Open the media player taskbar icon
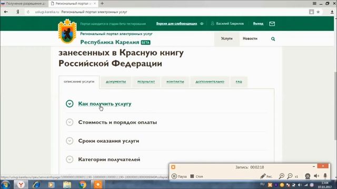Screen dimensions: 337x189 (x=52, y=185)
